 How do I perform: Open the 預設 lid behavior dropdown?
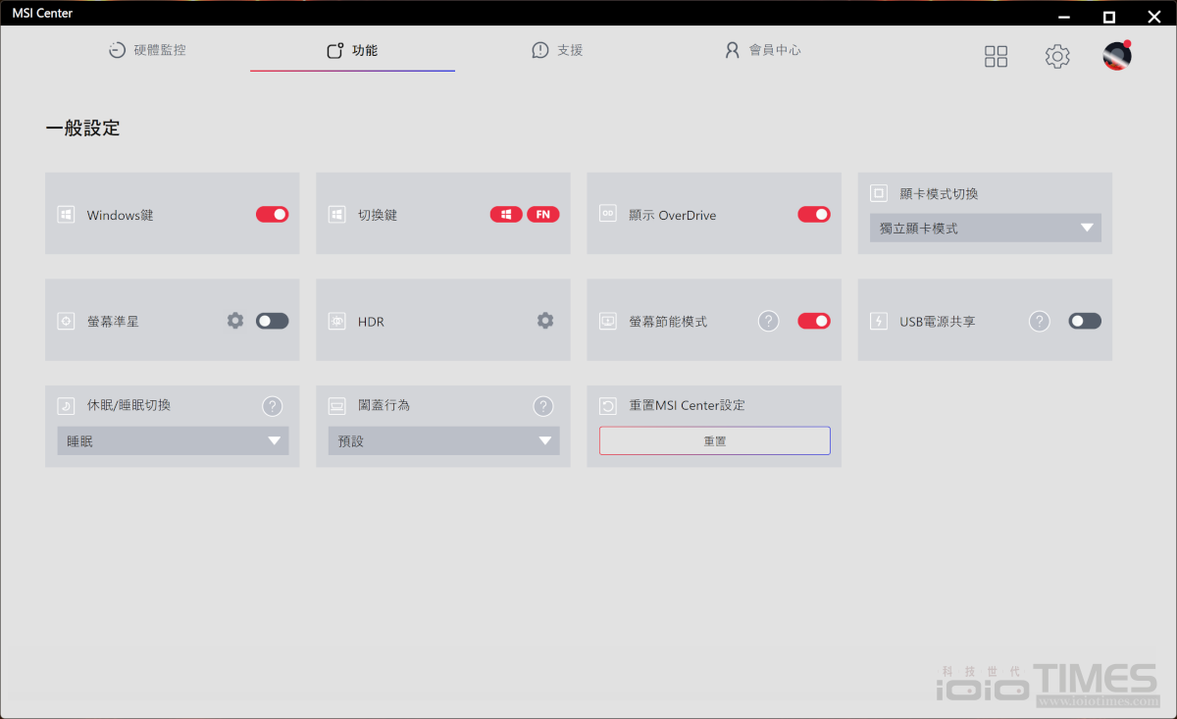click(444, 441)
